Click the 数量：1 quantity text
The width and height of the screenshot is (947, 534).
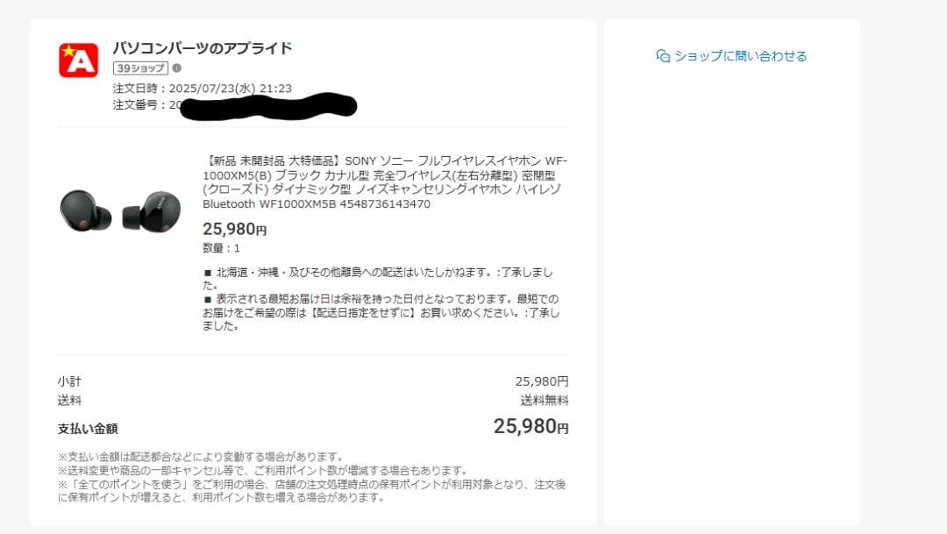[x=221, y=248]
